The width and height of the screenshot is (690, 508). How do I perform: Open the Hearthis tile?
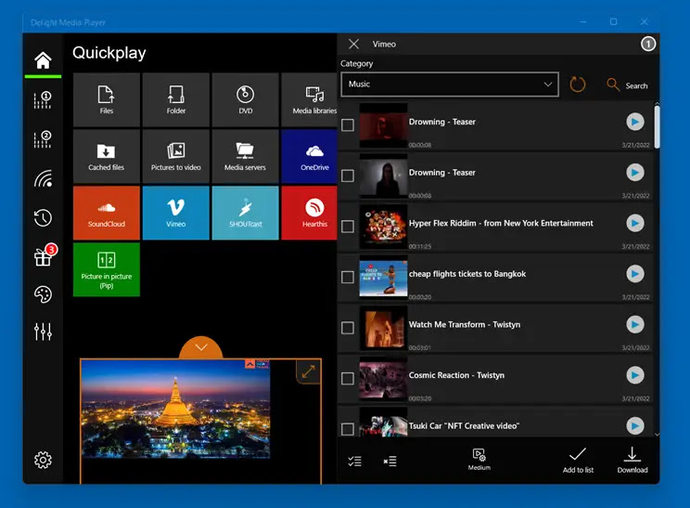[310, 213]
